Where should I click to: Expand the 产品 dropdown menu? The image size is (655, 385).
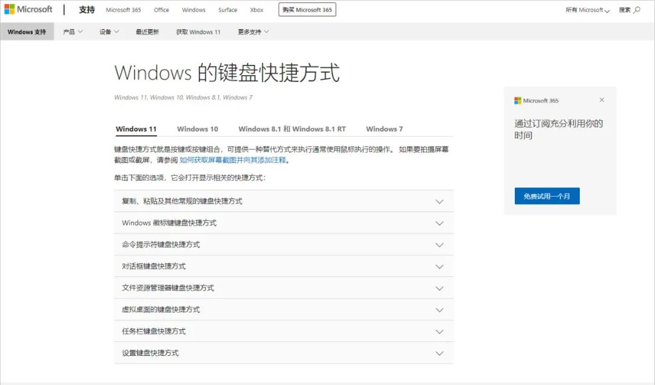pos(73,32)
